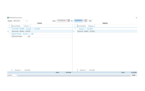Click the row indicator arrow beside Net Profit
This screenshot has width=145, height=91.
point(74,31)
